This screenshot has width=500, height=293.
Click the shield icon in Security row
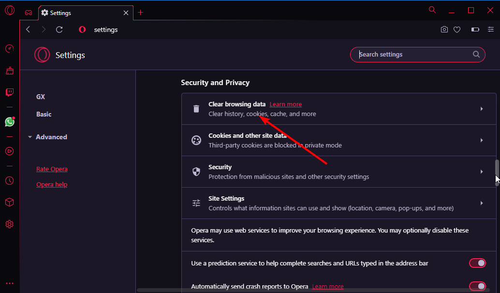click(196, 172)
